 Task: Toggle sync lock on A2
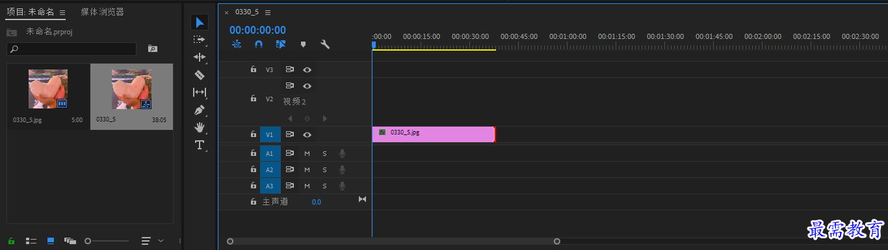tap(290, 169)
